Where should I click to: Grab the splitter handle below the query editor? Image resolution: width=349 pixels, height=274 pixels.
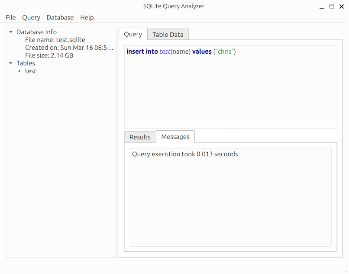pos(231,129)
